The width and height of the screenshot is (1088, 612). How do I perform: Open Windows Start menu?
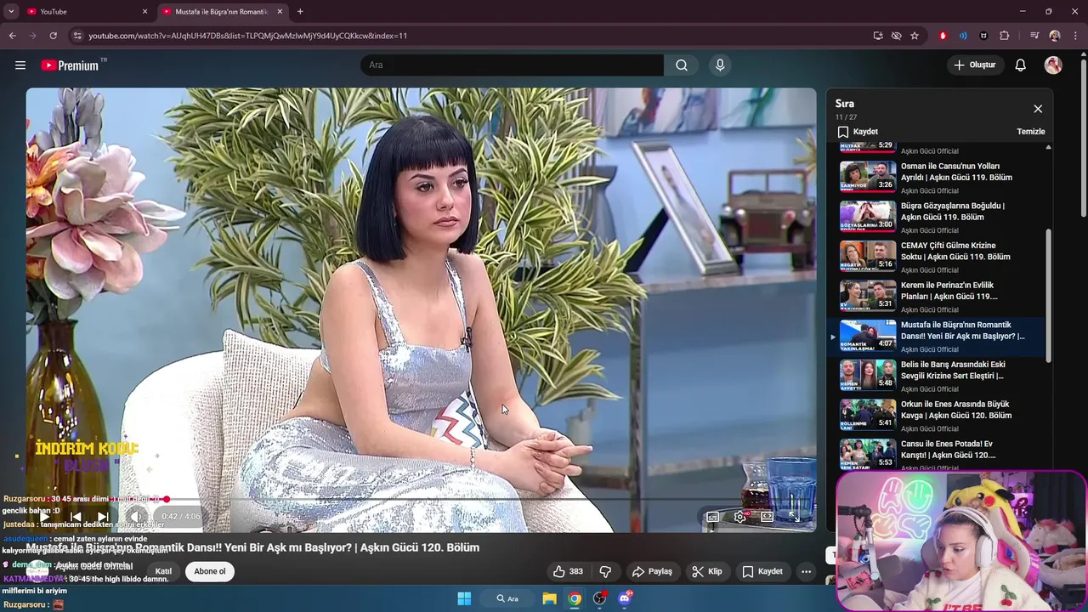click(x=464, y=598)
